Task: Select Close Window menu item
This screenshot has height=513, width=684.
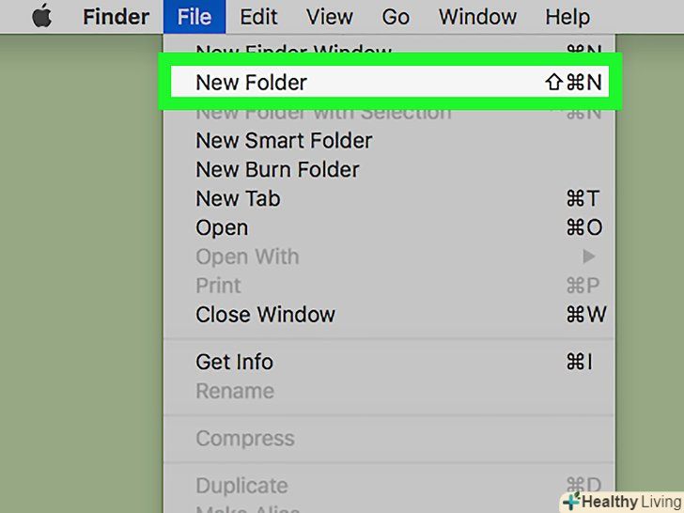Action: [265, 315]
